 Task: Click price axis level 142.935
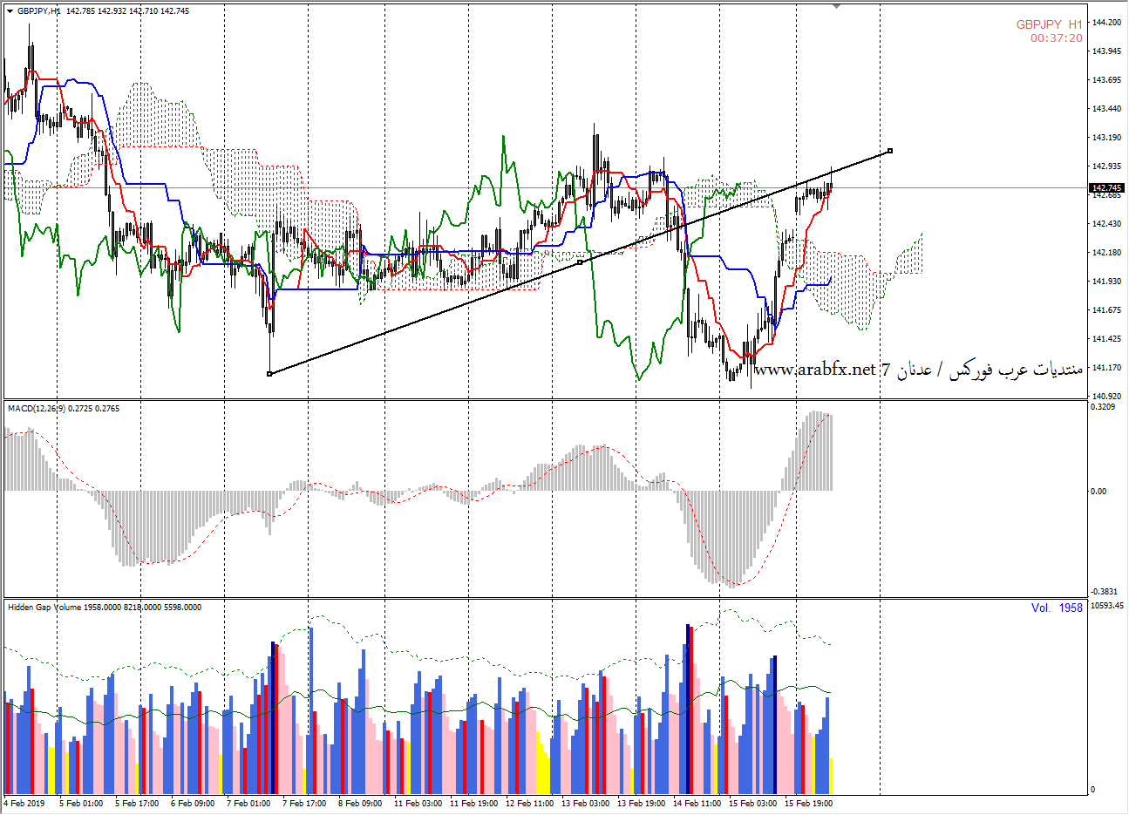click(x=1107, y=166)
